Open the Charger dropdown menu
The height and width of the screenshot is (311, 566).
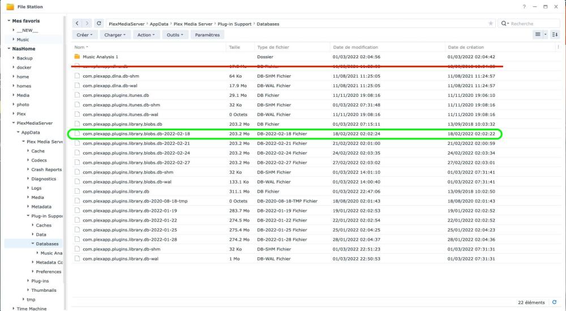click(115, 35)
